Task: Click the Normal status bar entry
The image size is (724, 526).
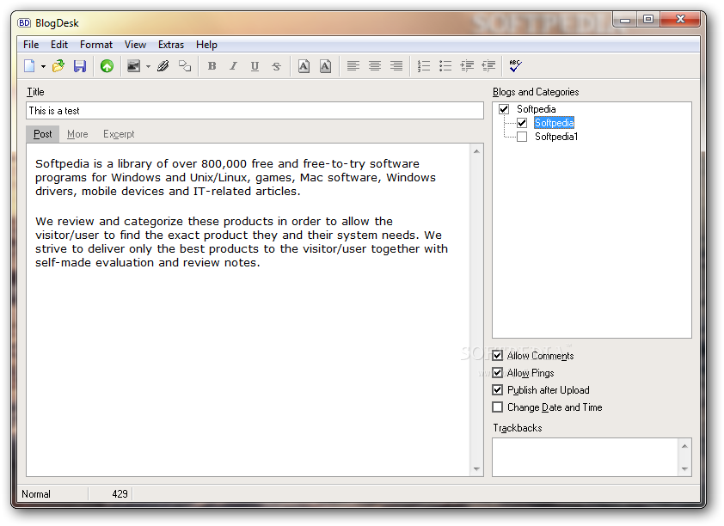Action: coord(36,494)
